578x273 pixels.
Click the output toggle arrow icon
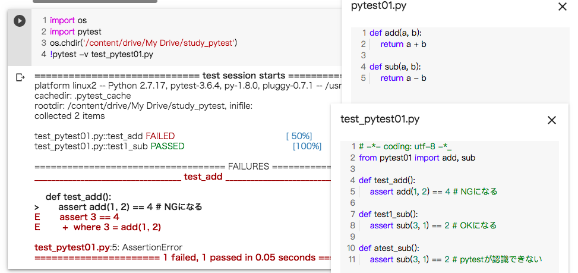[20, 77]
